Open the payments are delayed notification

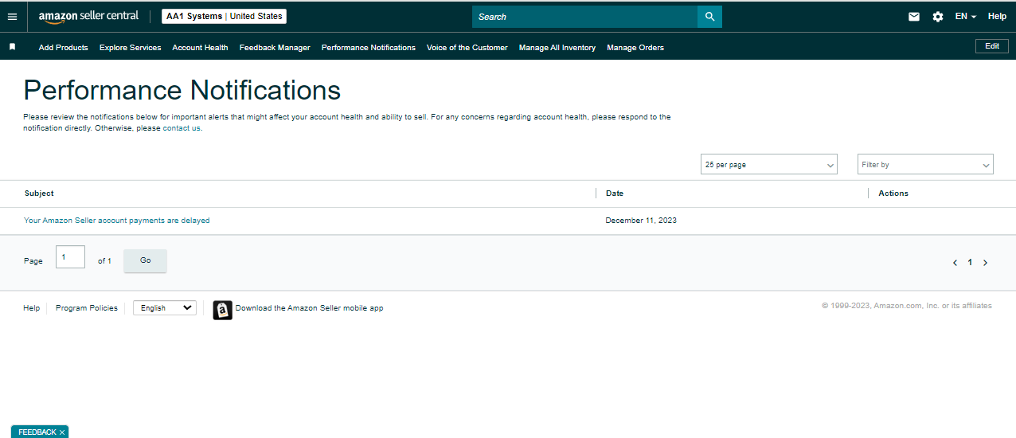point(117,221)
